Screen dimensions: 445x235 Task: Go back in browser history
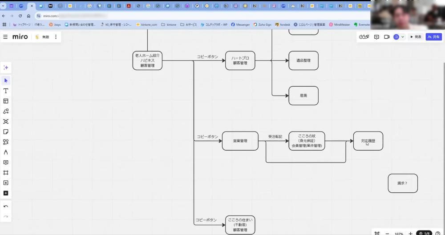(4, 16)
